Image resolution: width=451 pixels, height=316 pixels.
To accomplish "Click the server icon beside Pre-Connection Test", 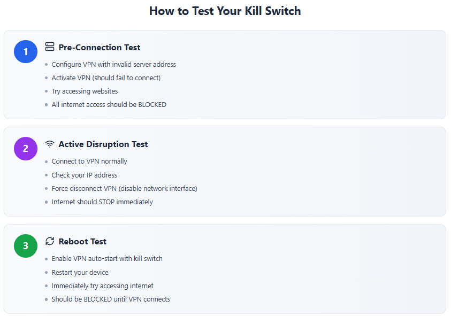I will tap(50, 47).
